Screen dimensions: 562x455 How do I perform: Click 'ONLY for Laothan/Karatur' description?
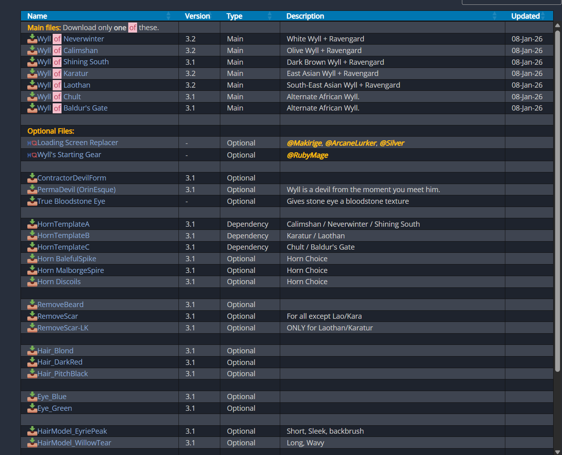[330, 328]
